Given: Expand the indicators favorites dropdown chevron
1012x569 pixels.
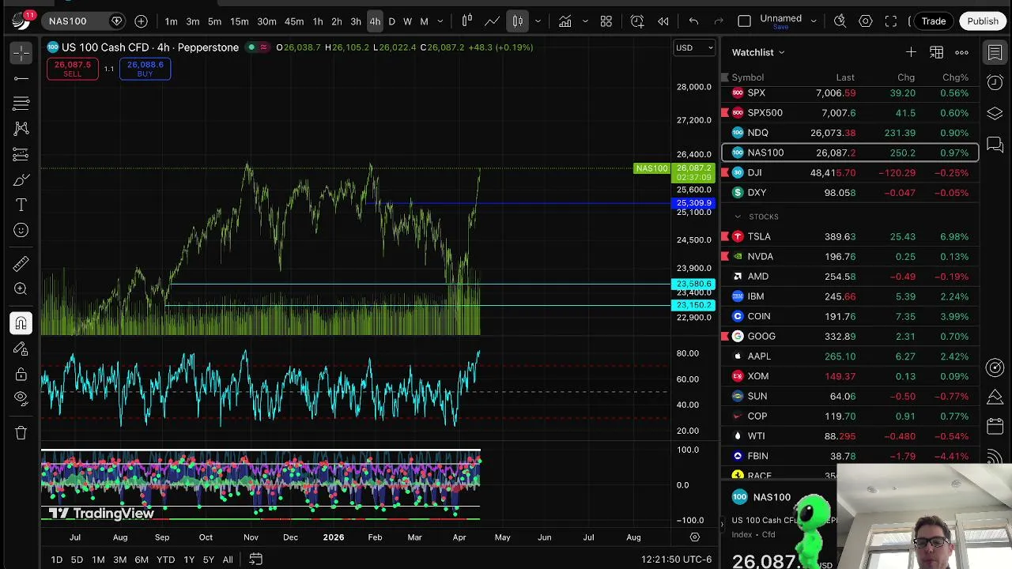Looking at the screenshot, I should pyautogui.click(x=585, y=21).
